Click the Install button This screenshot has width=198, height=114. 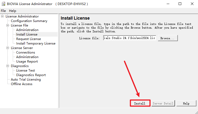coord(140,103)
